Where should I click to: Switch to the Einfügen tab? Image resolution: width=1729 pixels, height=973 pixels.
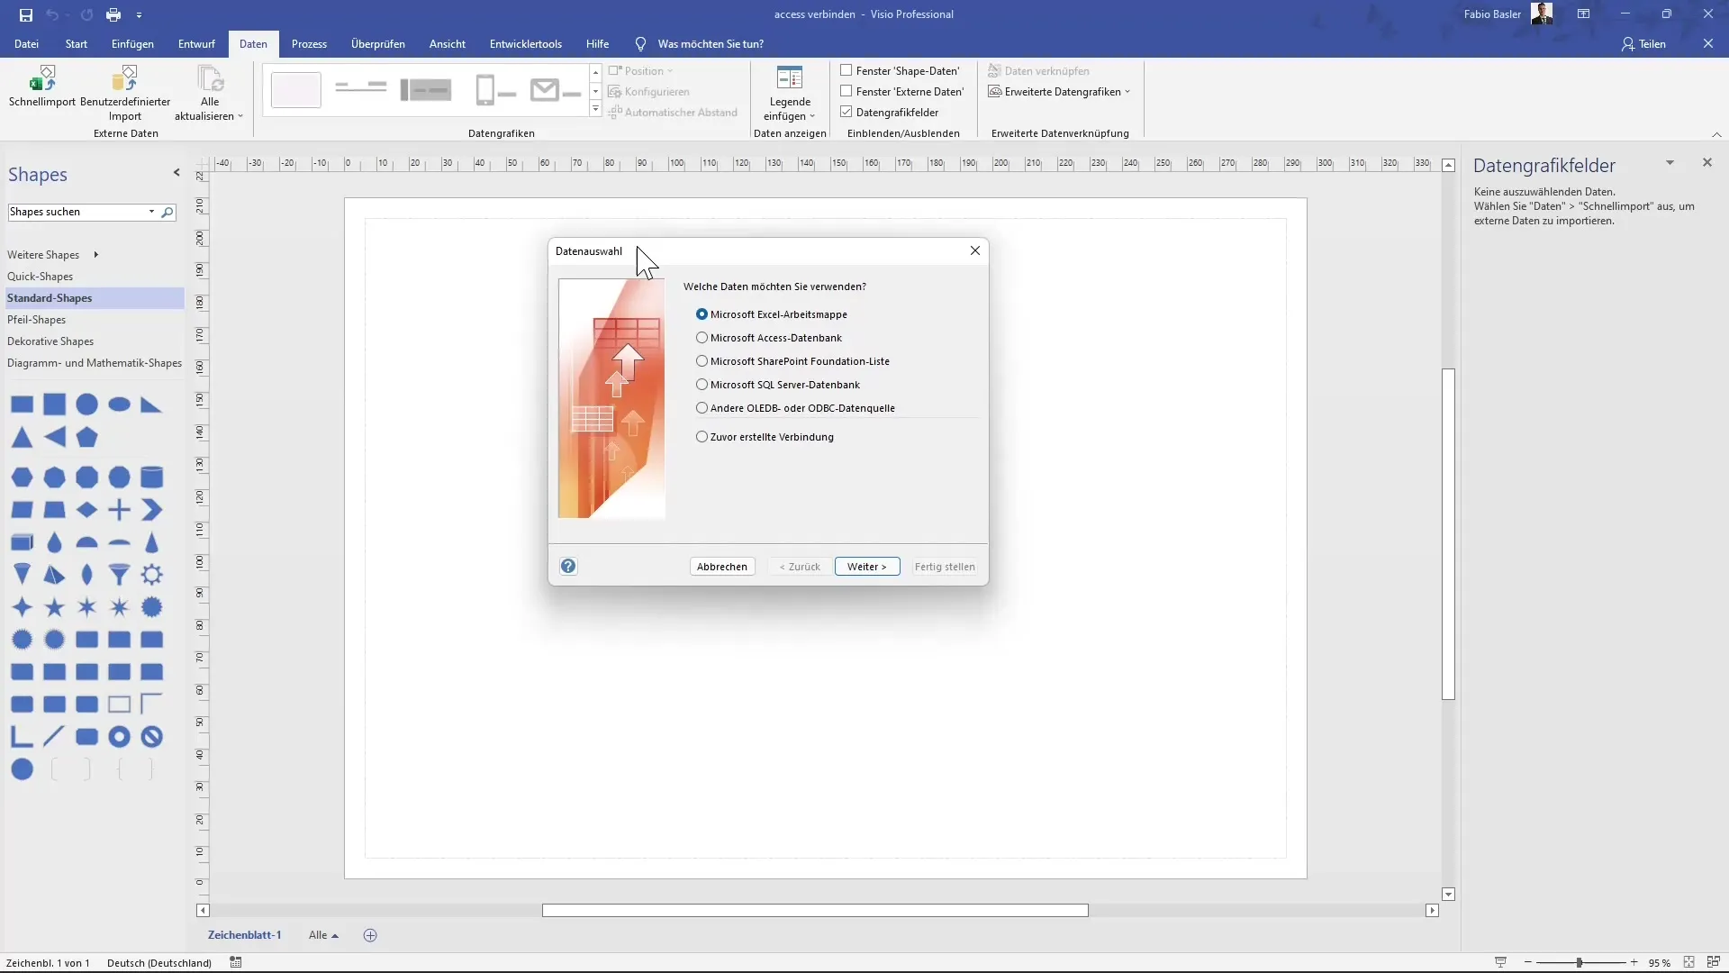pyautogui.click(x=132, y=43)
